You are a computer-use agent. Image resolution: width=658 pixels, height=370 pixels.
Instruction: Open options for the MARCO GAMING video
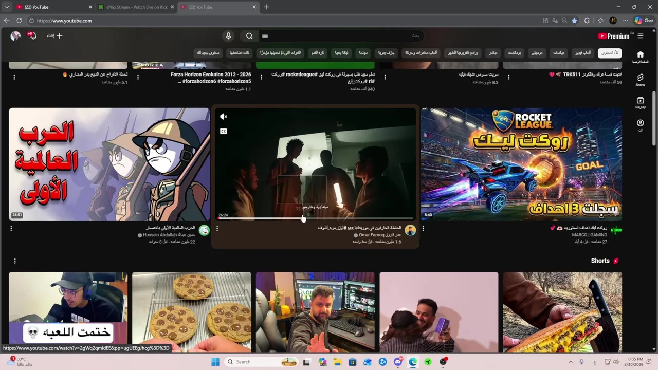[x=423, y=229]
